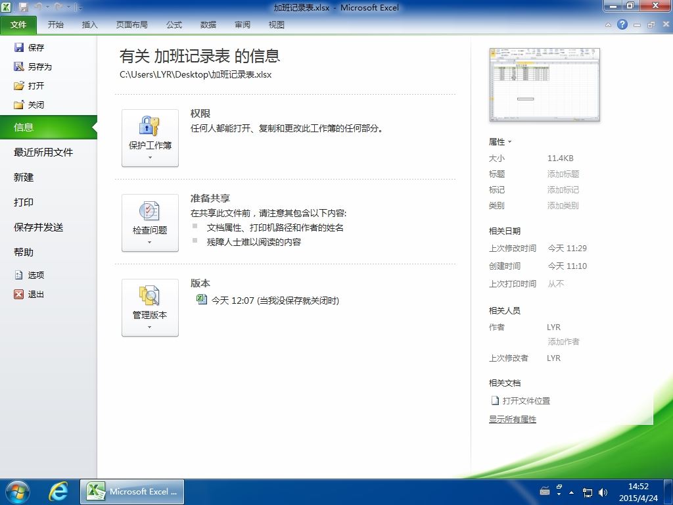
Task: Click the 添加标题 title field
Action: tap(563, 174)
